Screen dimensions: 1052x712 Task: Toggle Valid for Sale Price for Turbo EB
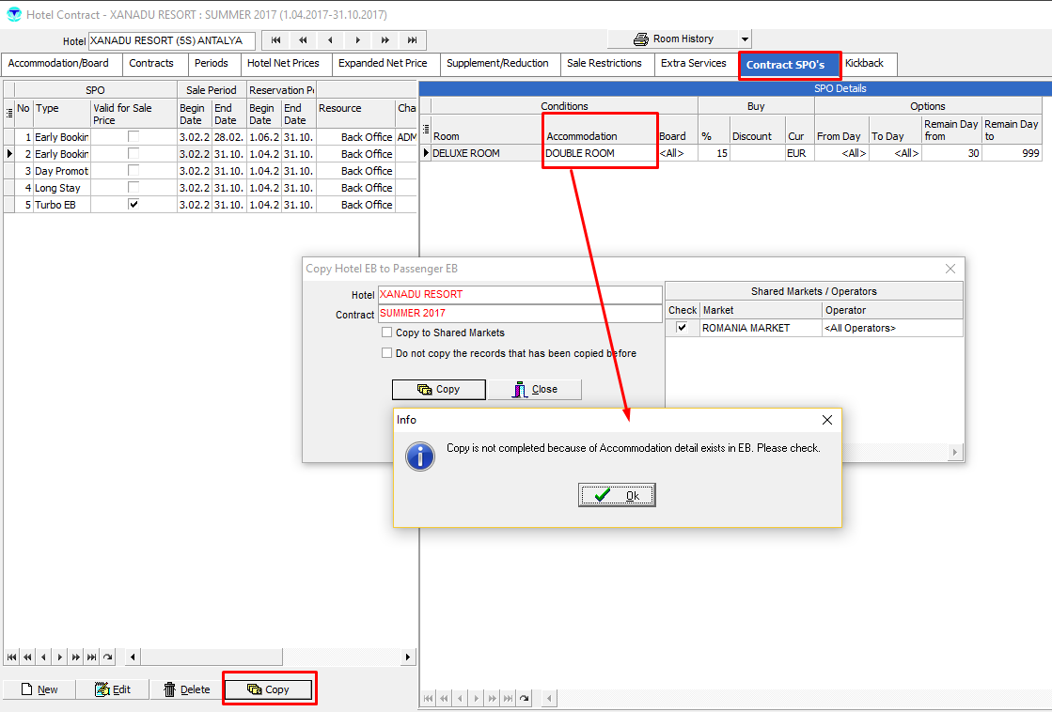[133, 205]
